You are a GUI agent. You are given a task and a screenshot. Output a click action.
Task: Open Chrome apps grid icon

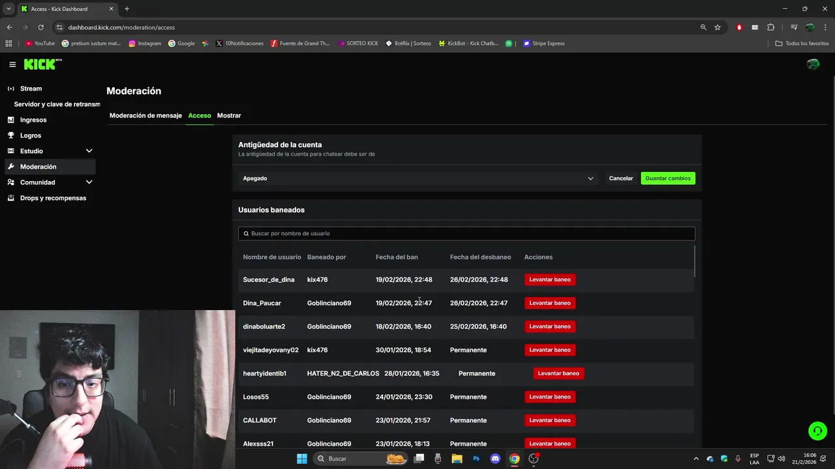[x=8, y=44]
